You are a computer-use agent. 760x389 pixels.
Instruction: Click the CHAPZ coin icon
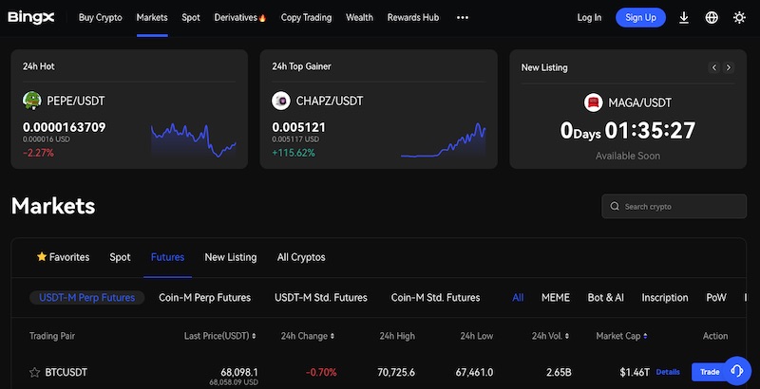click(281, 101)
